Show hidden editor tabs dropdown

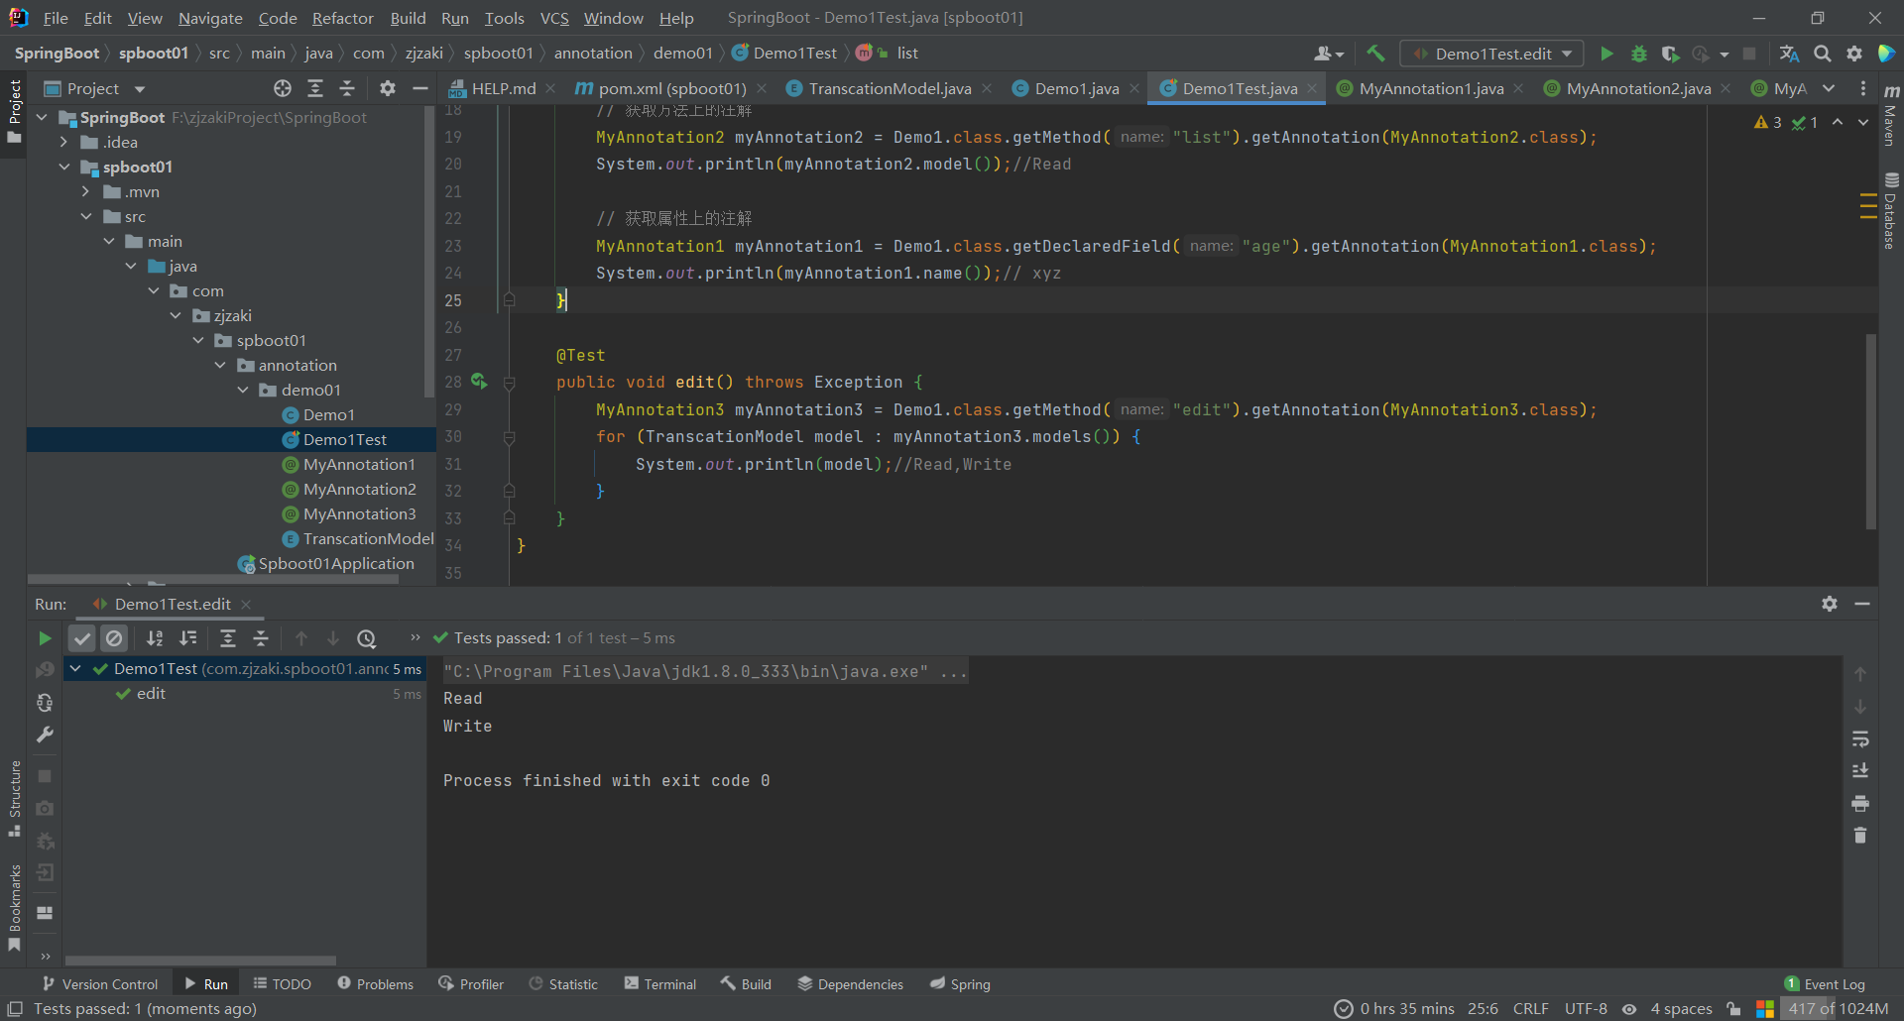point(1829,88)
